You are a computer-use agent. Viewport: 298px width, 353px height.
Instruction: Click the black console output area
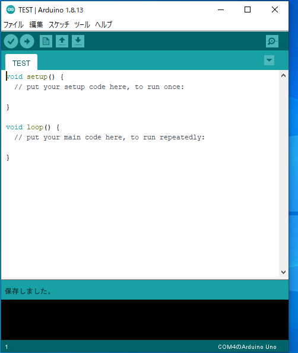point(145,320)
